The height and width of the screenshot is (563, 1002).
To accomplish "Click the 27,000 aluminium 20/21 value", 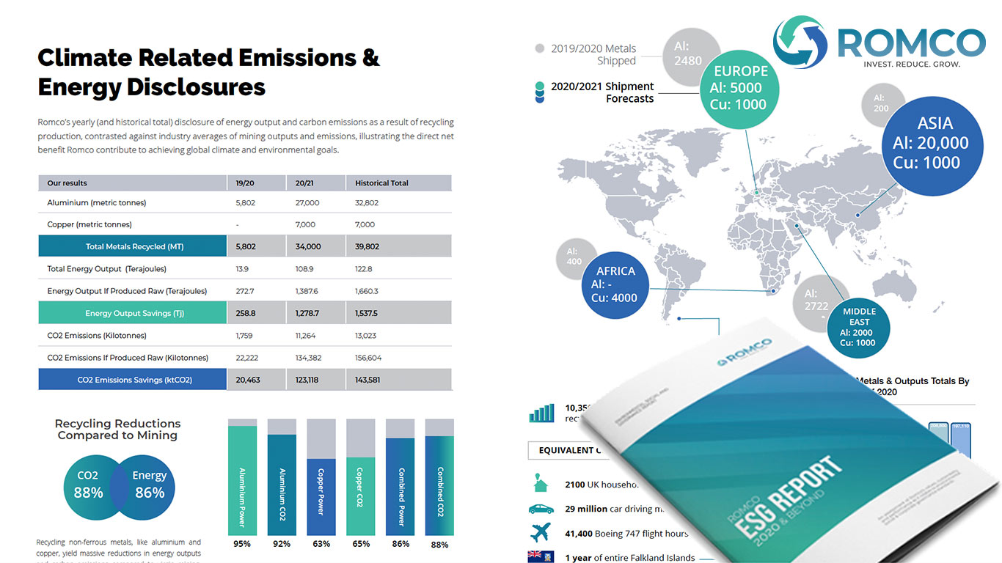I will 307,202.
